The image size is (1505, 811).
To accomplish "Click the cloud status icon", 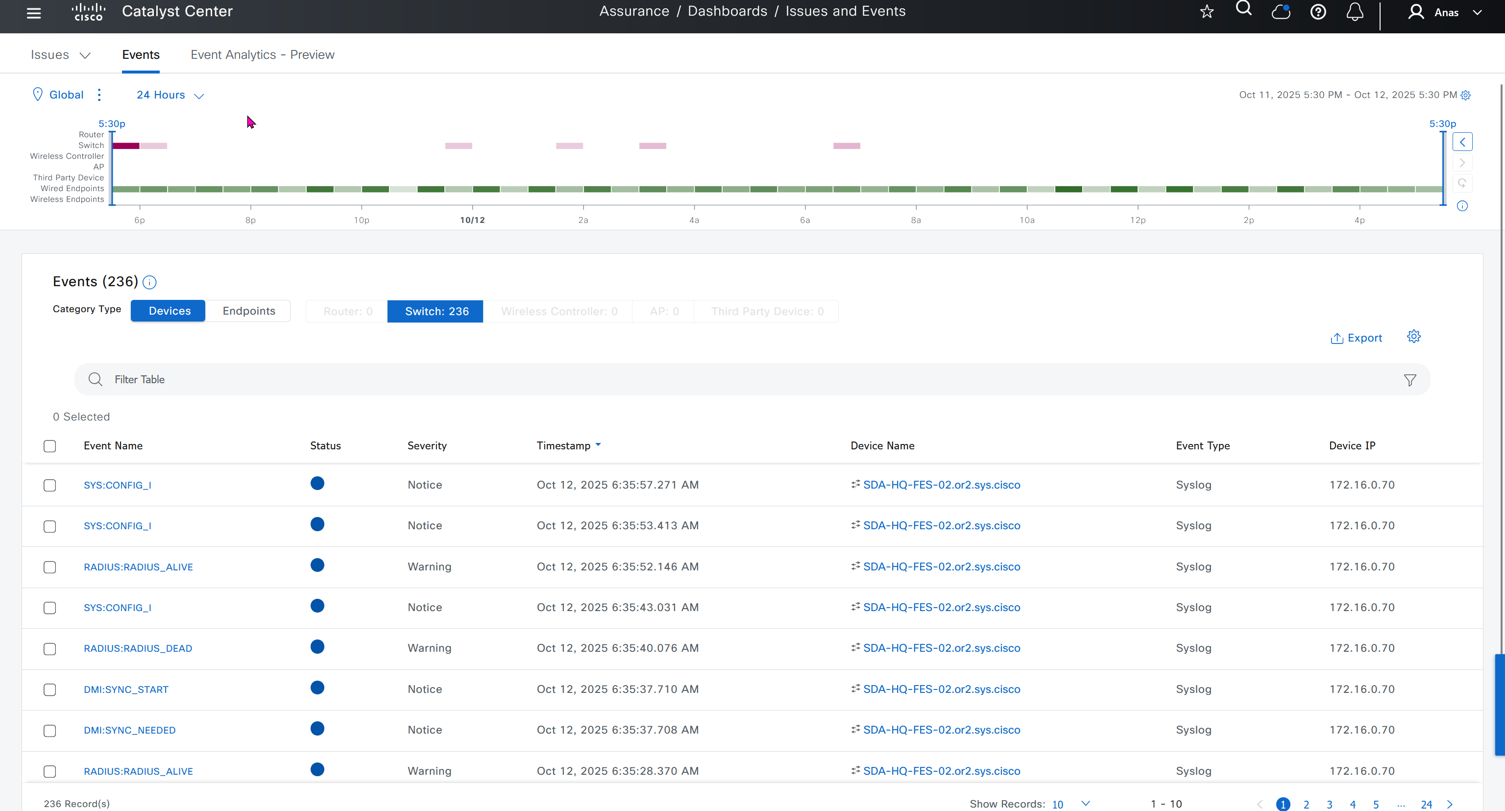I will coord(1281,12).
